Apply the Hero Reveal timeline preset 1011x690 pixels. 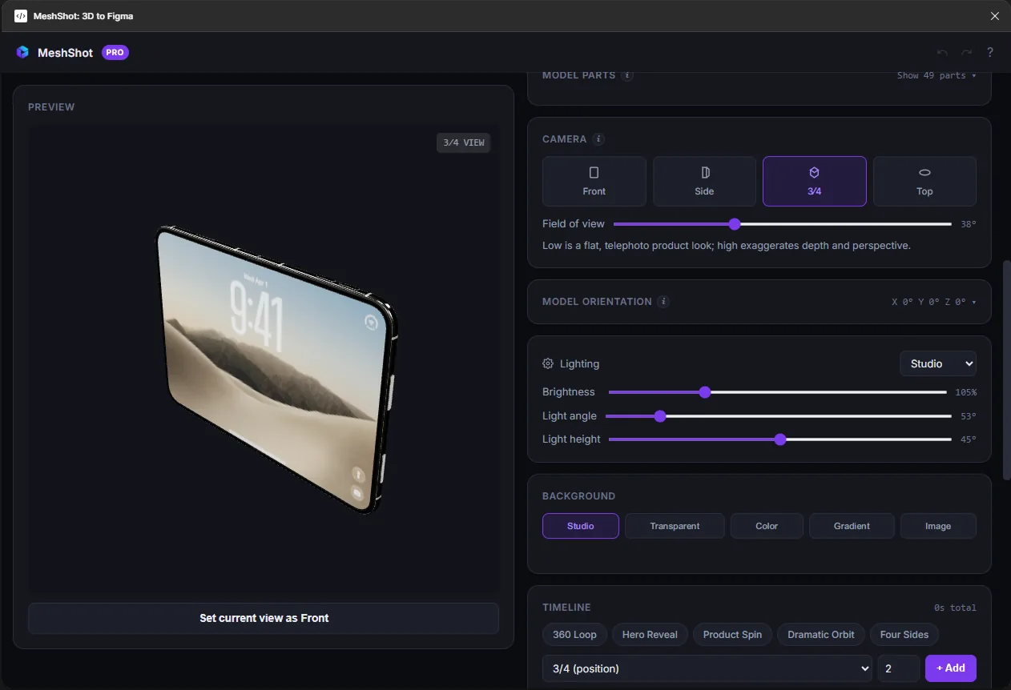pyautogui.click(x=650, y=635)
